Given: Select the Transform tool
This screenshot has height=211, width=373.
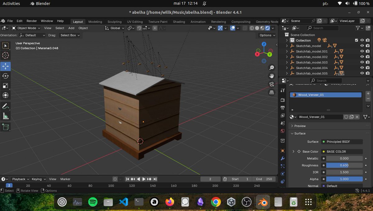Looking at the screenshot, I should (x=6, y=96).
